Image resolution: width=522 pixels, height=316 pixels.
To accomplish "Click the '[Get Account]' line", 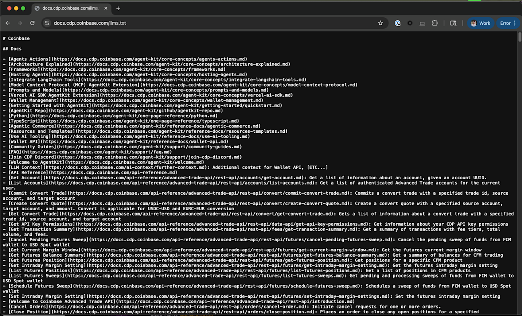I will coord(245,178).
